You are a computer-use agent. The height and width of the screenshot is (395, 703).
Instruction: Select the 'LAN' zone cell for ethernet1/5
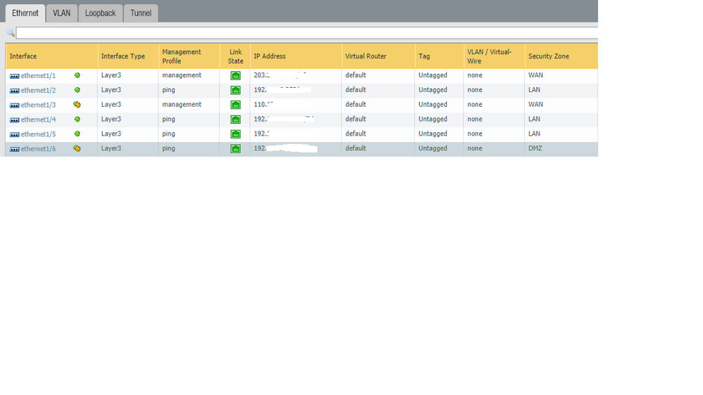click(562, 134)
